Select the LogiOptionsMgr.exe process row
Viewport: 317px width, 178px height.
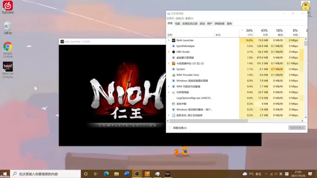coord(235,98)
